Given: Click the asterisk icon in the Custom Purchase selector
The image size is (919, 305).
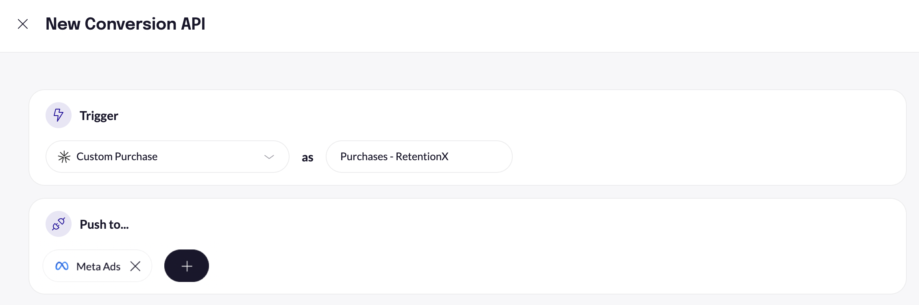Looking at the screenshot, I should click(64, 157).
